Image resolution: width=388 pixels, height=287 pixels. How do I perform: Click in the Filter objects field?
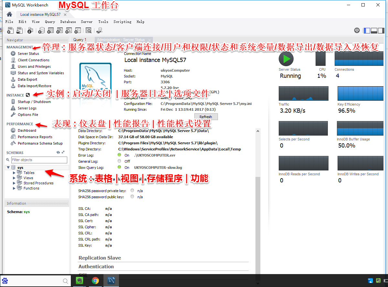pos(39,160)
